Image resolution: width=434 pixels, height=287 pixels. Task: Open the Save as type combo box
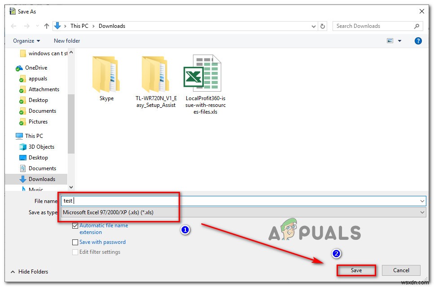pos(243,212)
